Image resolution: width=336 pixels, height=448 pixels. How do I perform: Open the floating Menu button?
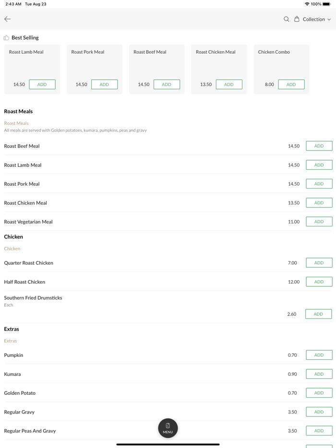[x=168, y=428]
